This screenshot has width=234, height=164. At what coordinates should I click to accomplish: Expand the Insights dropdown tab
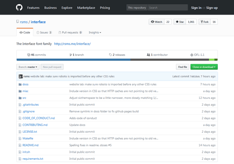95,33
